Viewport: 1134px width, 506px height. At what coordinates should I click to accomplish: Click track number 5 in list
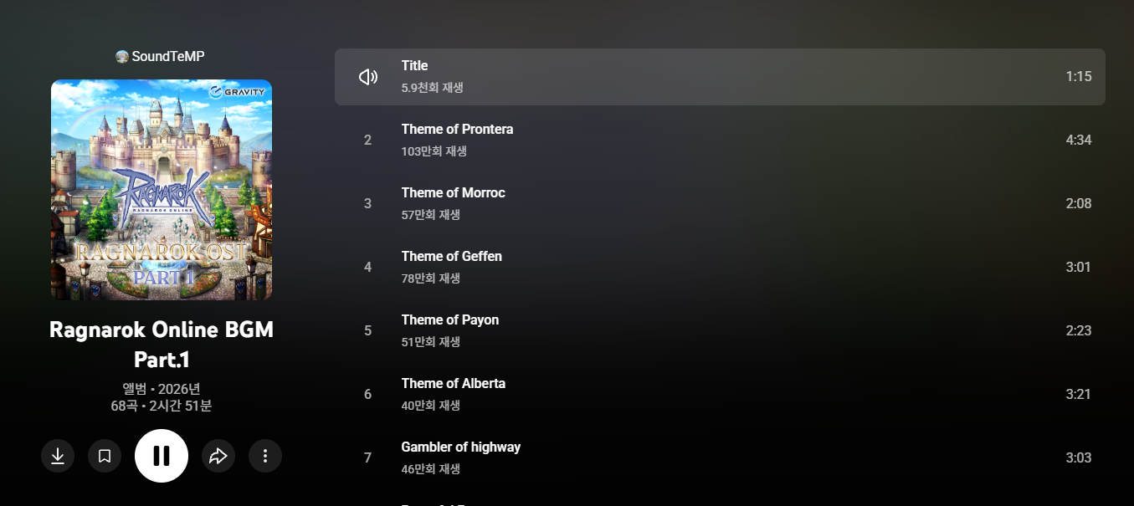(367, 330)
